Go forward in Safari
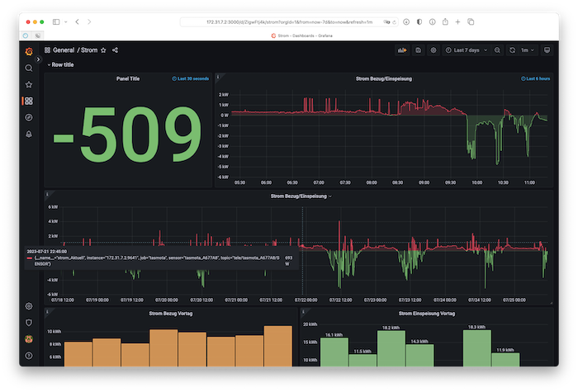Viewport: 578px width, 392px height. (89, 21)
